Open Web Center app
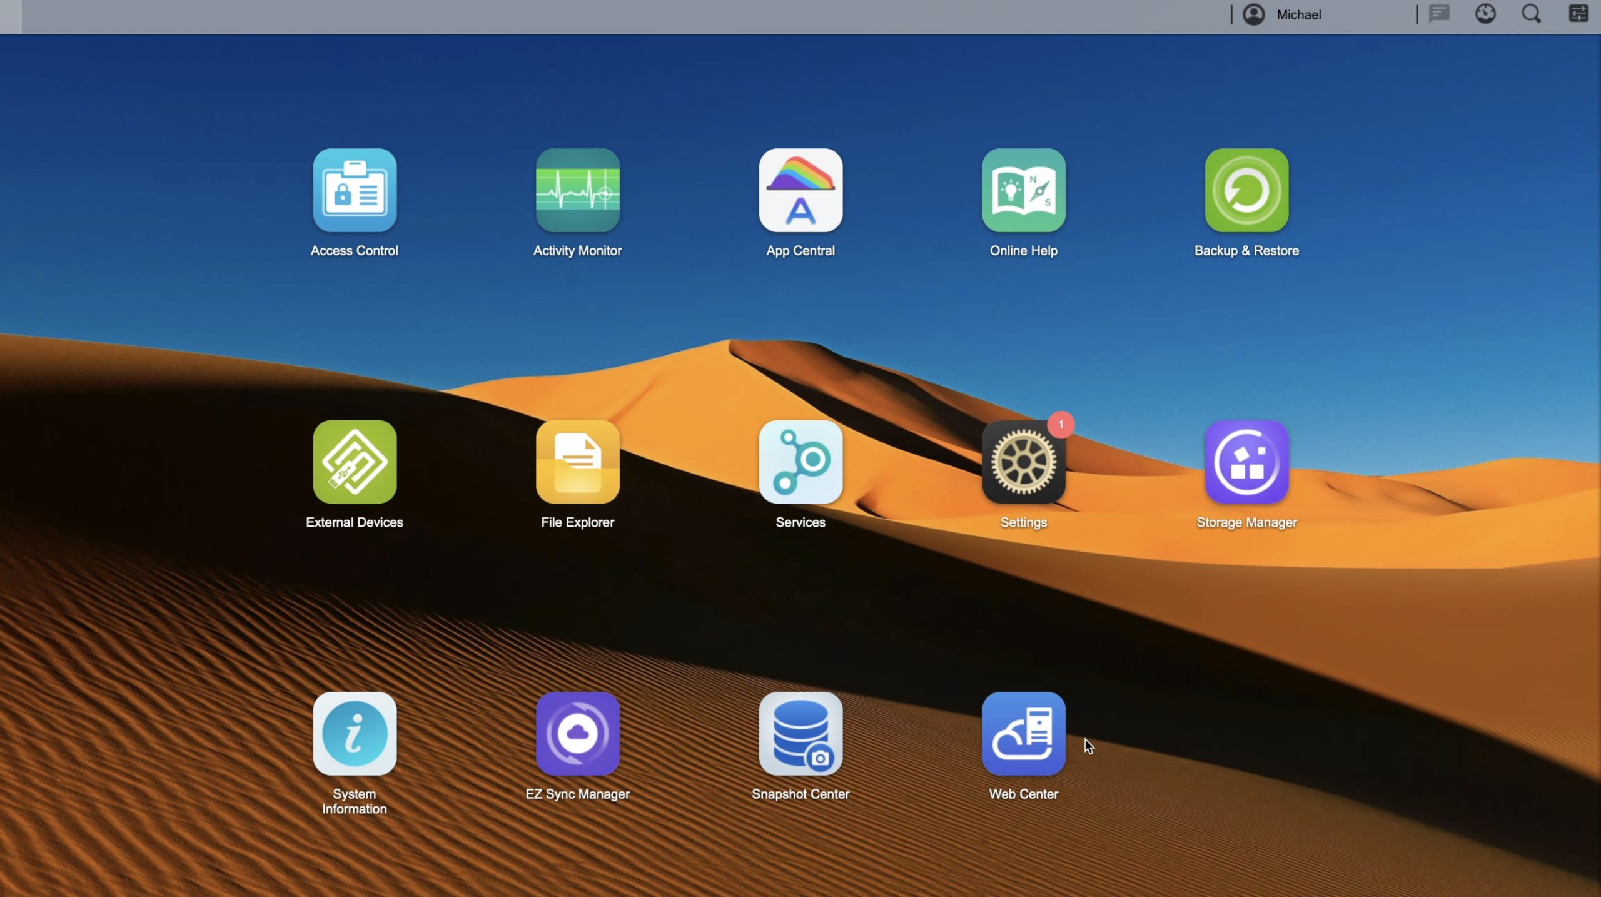Viewport: 1601px width, 897px height. tap(1024, 733)
